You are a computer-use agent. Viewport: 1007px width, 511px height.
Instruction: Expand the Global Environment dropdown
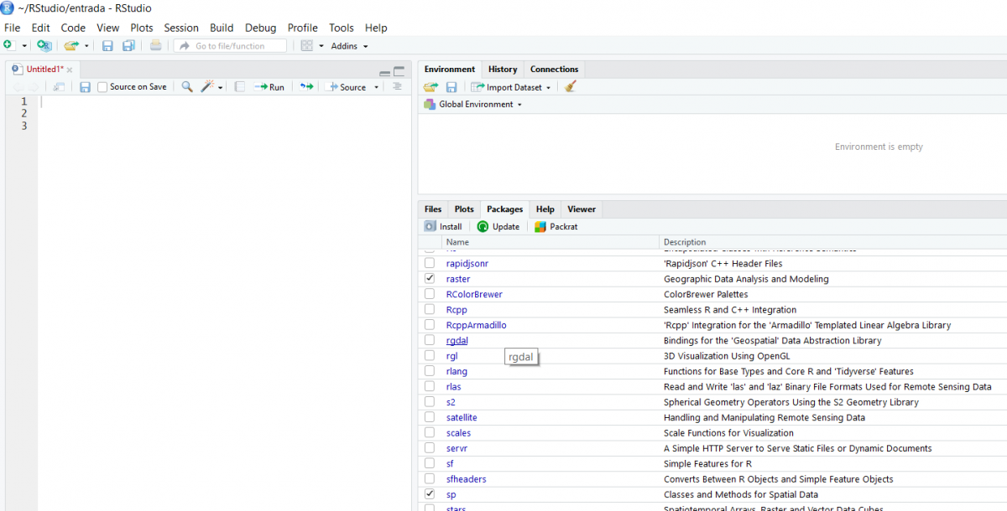pos(475,105)
